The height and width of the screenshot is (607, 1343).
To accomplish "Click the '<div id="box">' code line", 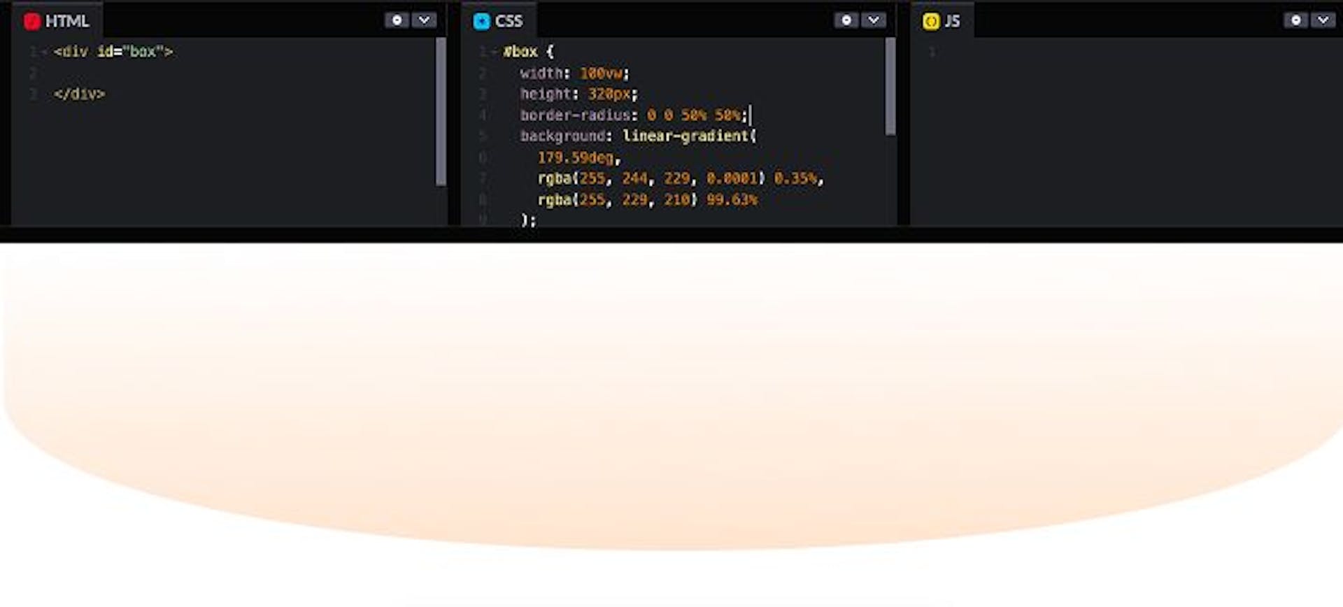I will (x=113, y=52).
